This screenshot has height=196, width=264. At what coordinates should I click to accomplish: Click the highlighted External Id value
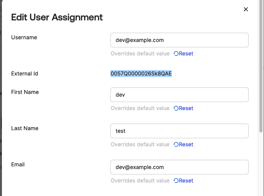click(141, 74)
